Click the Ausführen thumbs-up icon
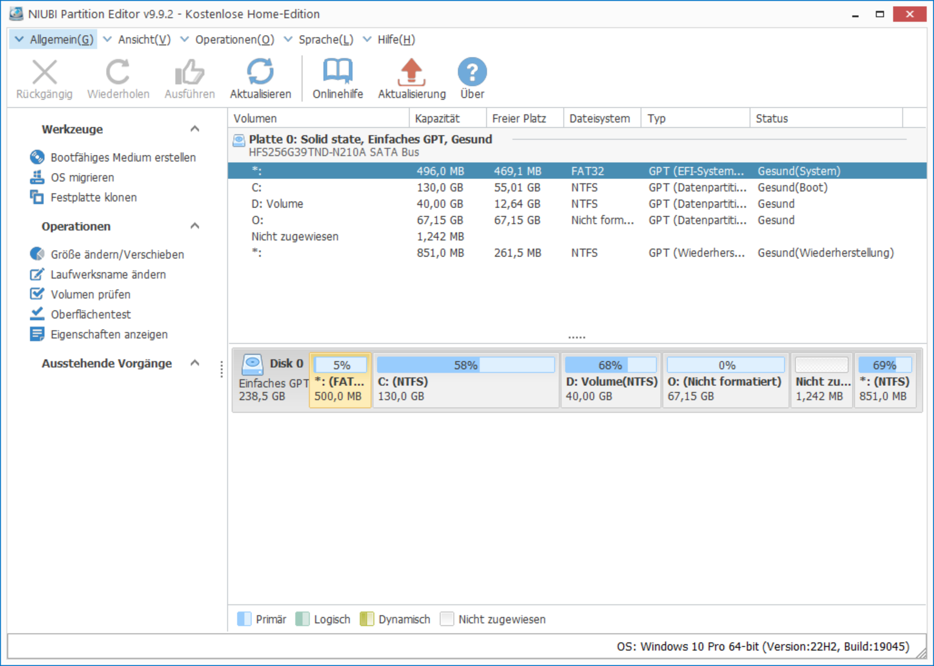 (x=190, y=72)
